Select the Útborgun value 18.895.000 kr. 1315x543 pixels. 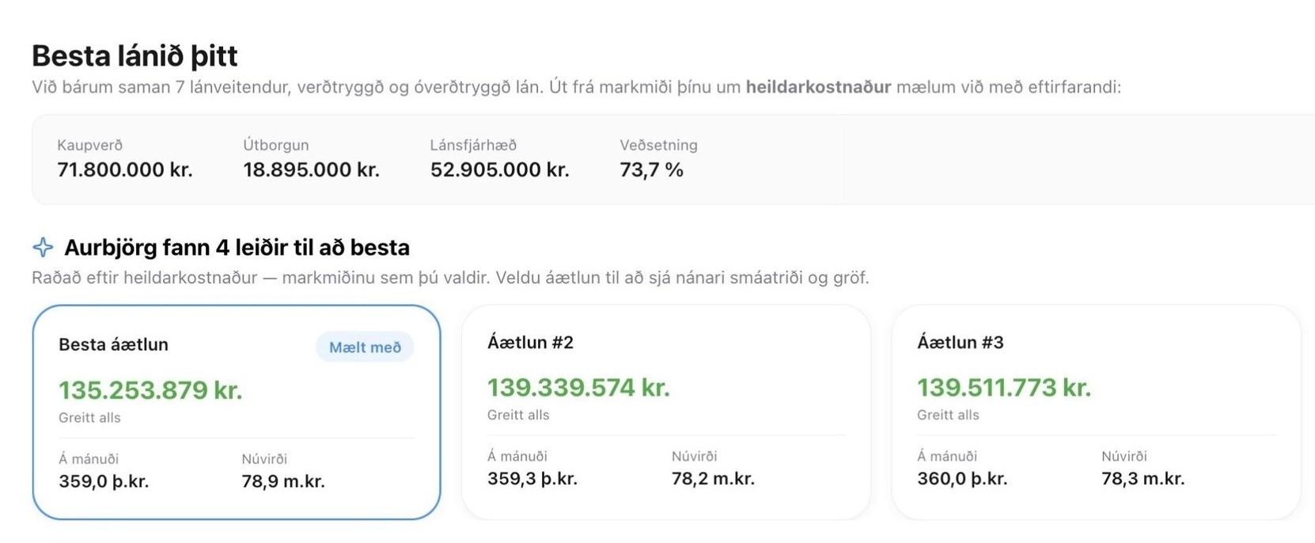click(x=311, y=170)
